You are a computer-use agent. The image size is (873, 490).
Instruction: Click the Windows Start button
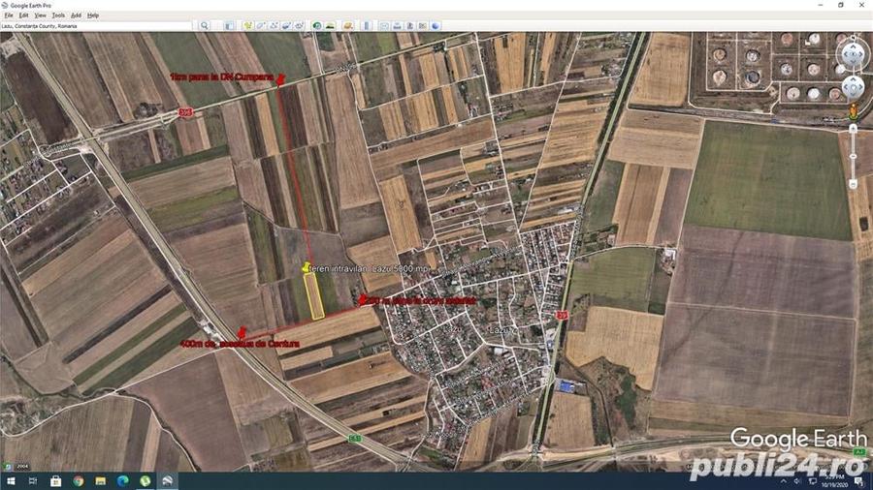pyautogui.click(x=10, y=480)
